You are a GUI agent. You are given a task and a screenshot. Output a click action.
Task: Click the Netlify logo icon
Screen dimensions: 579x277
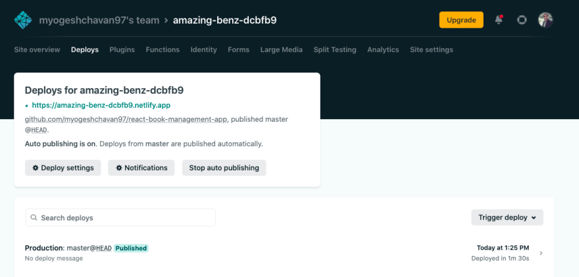(23, 20)
